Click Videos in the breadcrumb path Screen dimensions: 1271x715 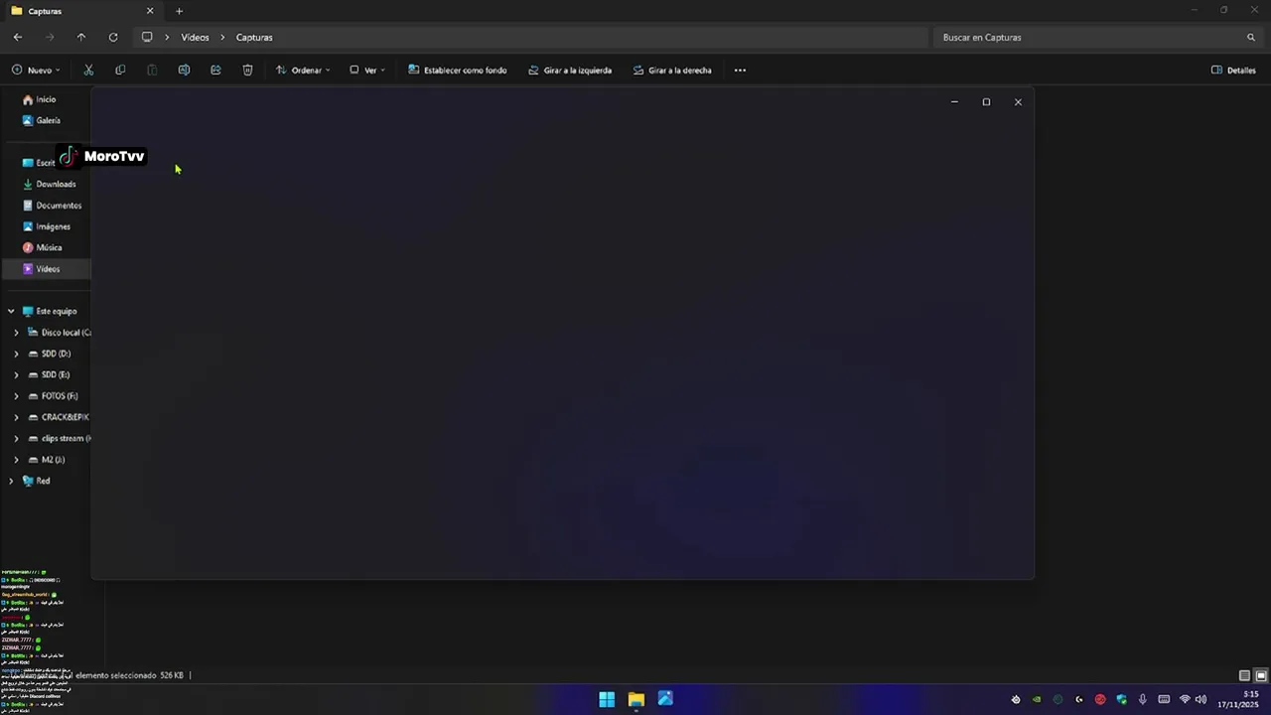pos(195,37)
